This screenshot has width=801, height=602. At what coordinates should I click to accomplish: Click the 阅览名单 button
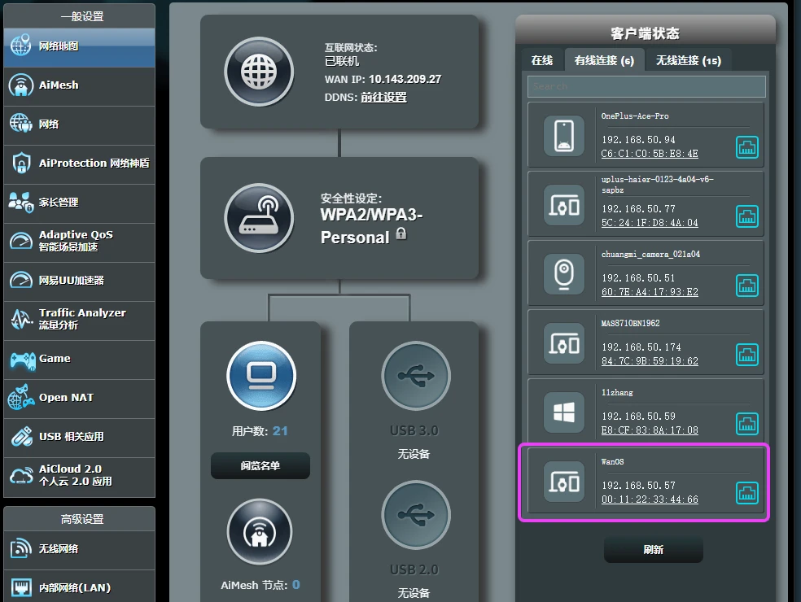pos(260,465)
